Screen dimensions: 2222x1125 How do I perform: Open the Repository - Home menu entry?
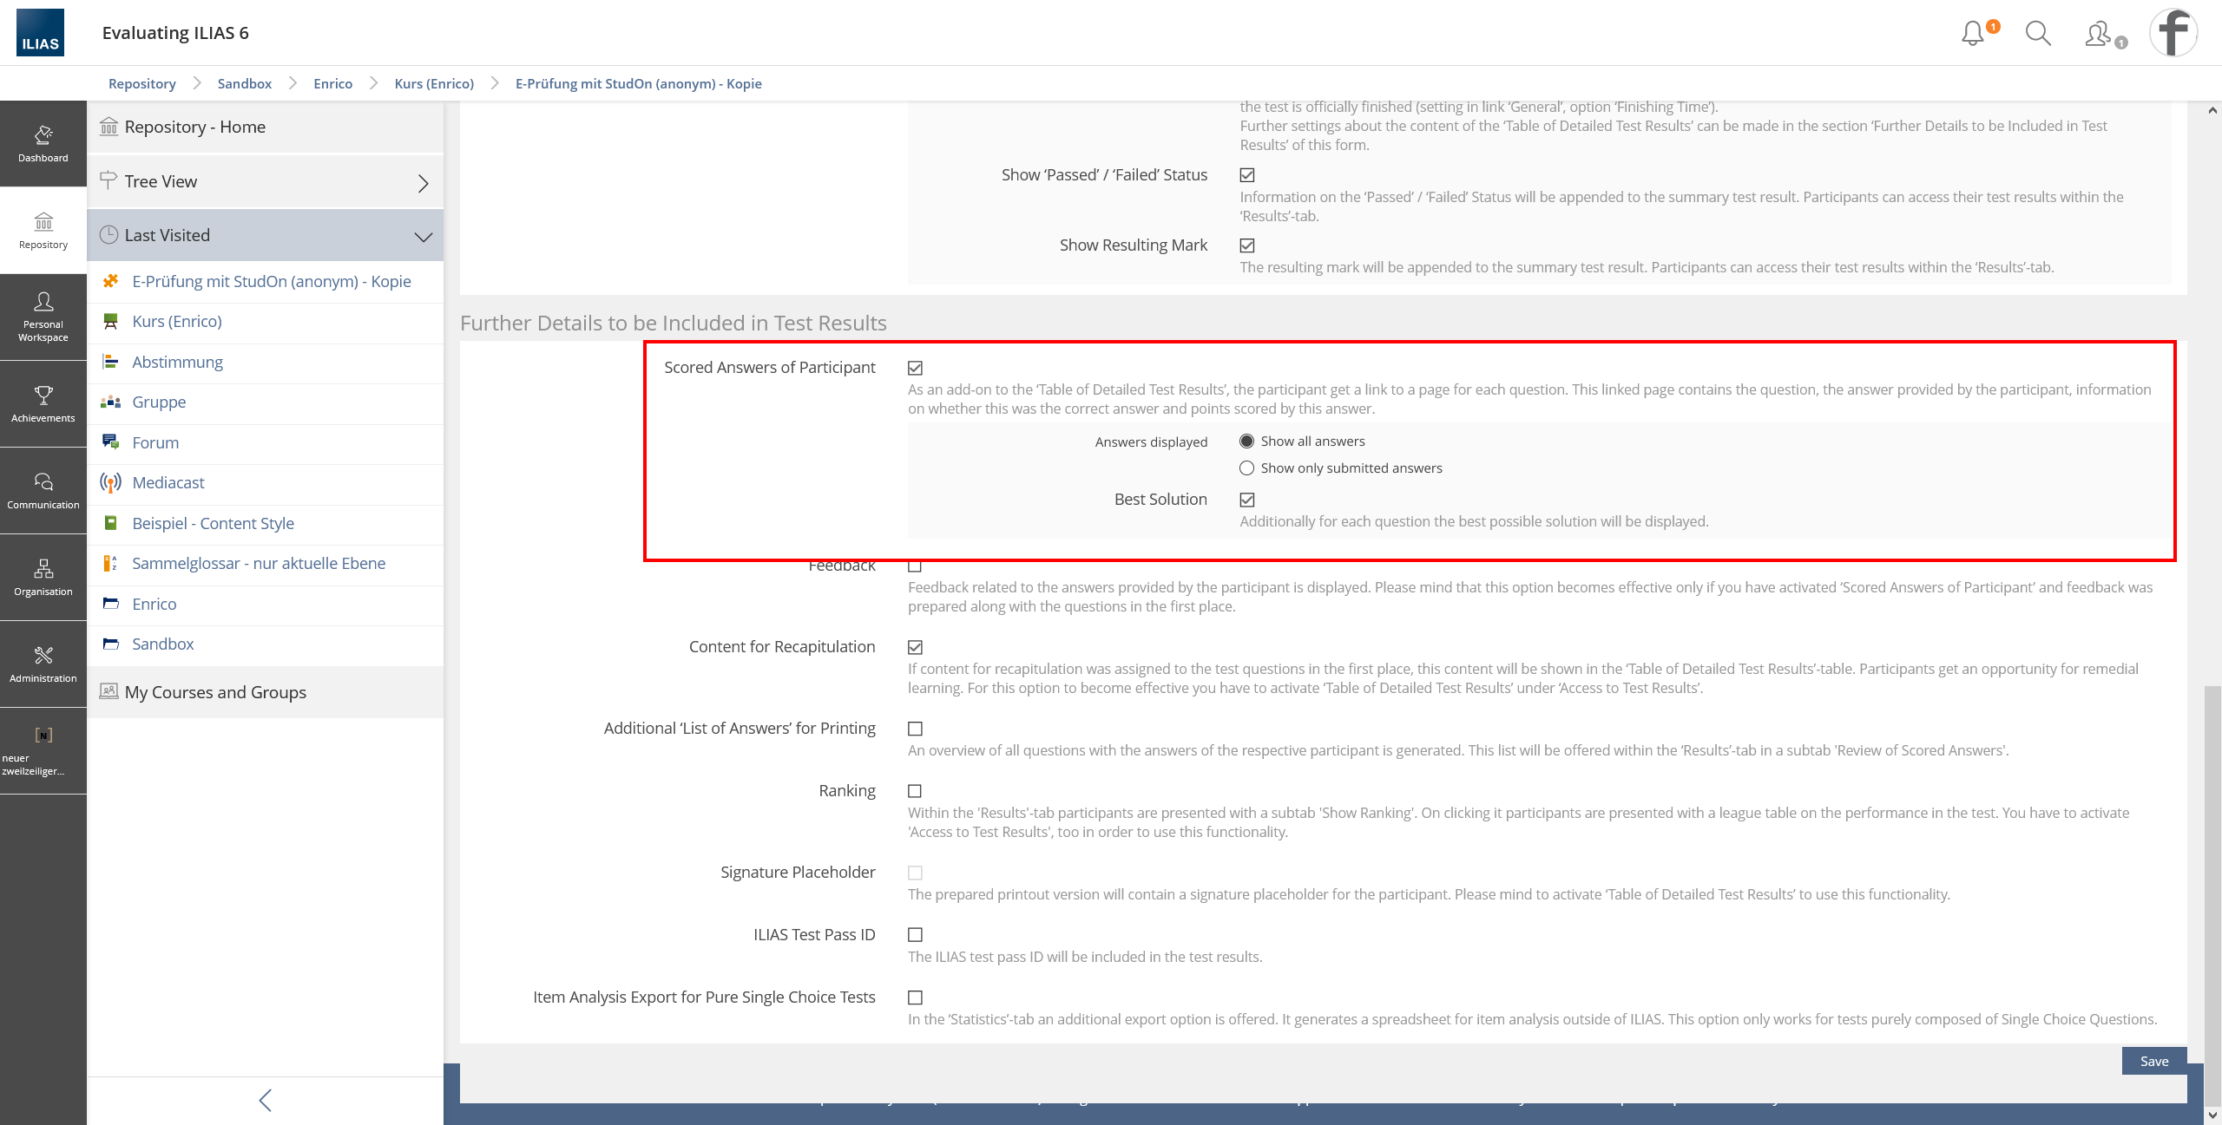[x=194, y=128]
